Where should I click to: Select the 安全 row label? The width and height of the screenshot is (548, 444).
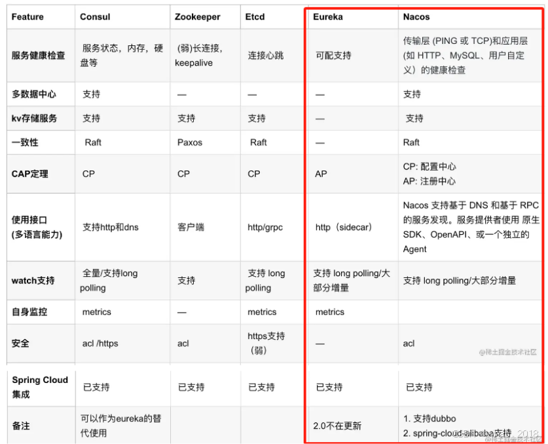20,343
